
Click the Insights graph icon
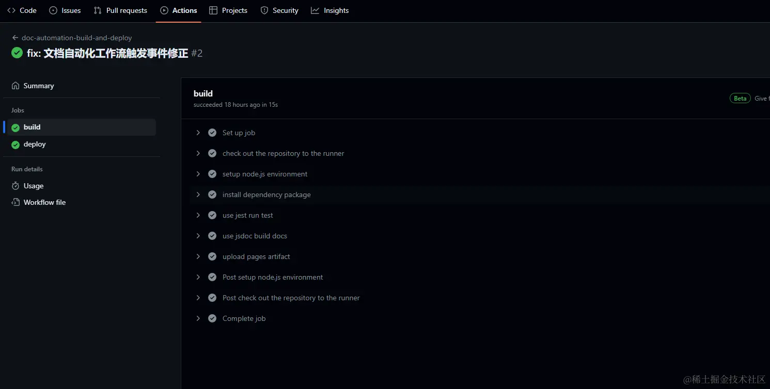315,10
